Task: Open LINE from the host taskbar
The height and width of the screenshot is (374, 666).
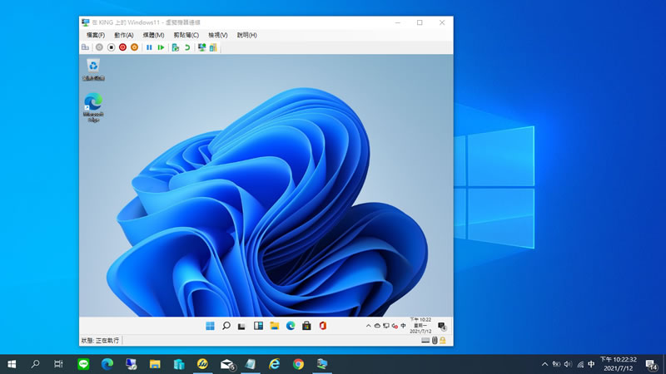Action: [83, 364]
